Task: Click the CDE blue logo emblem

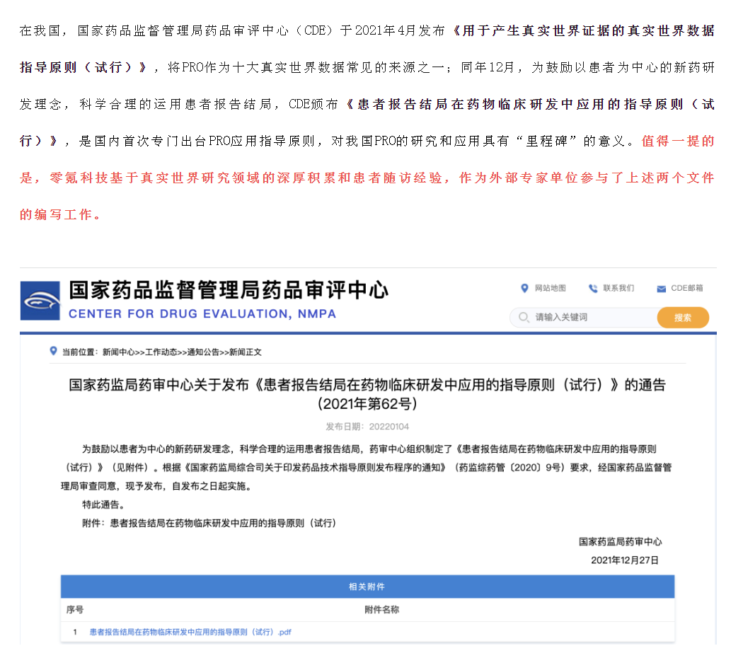Action: coord(40,301)
